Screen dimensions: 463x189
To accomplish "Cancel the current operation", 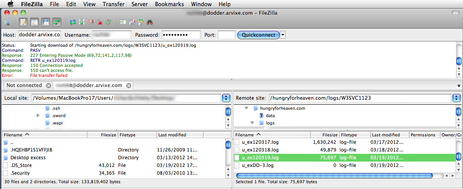I will click(x=91, y=22).
